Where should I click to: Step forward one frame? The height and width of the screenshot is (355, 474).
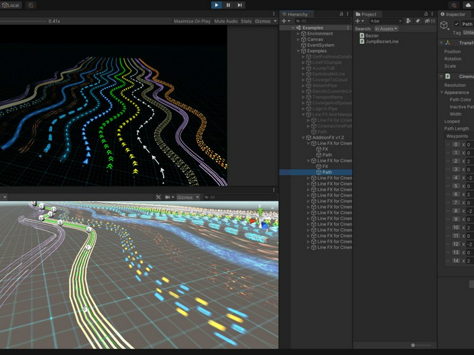coord(239,5)
